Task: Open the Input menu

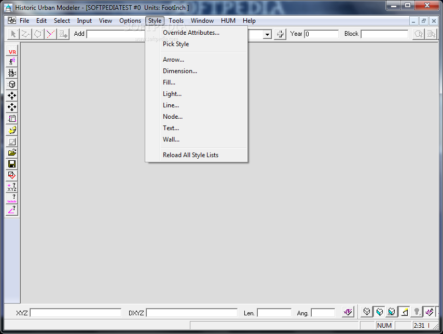Action: click(x=84, y=21)
